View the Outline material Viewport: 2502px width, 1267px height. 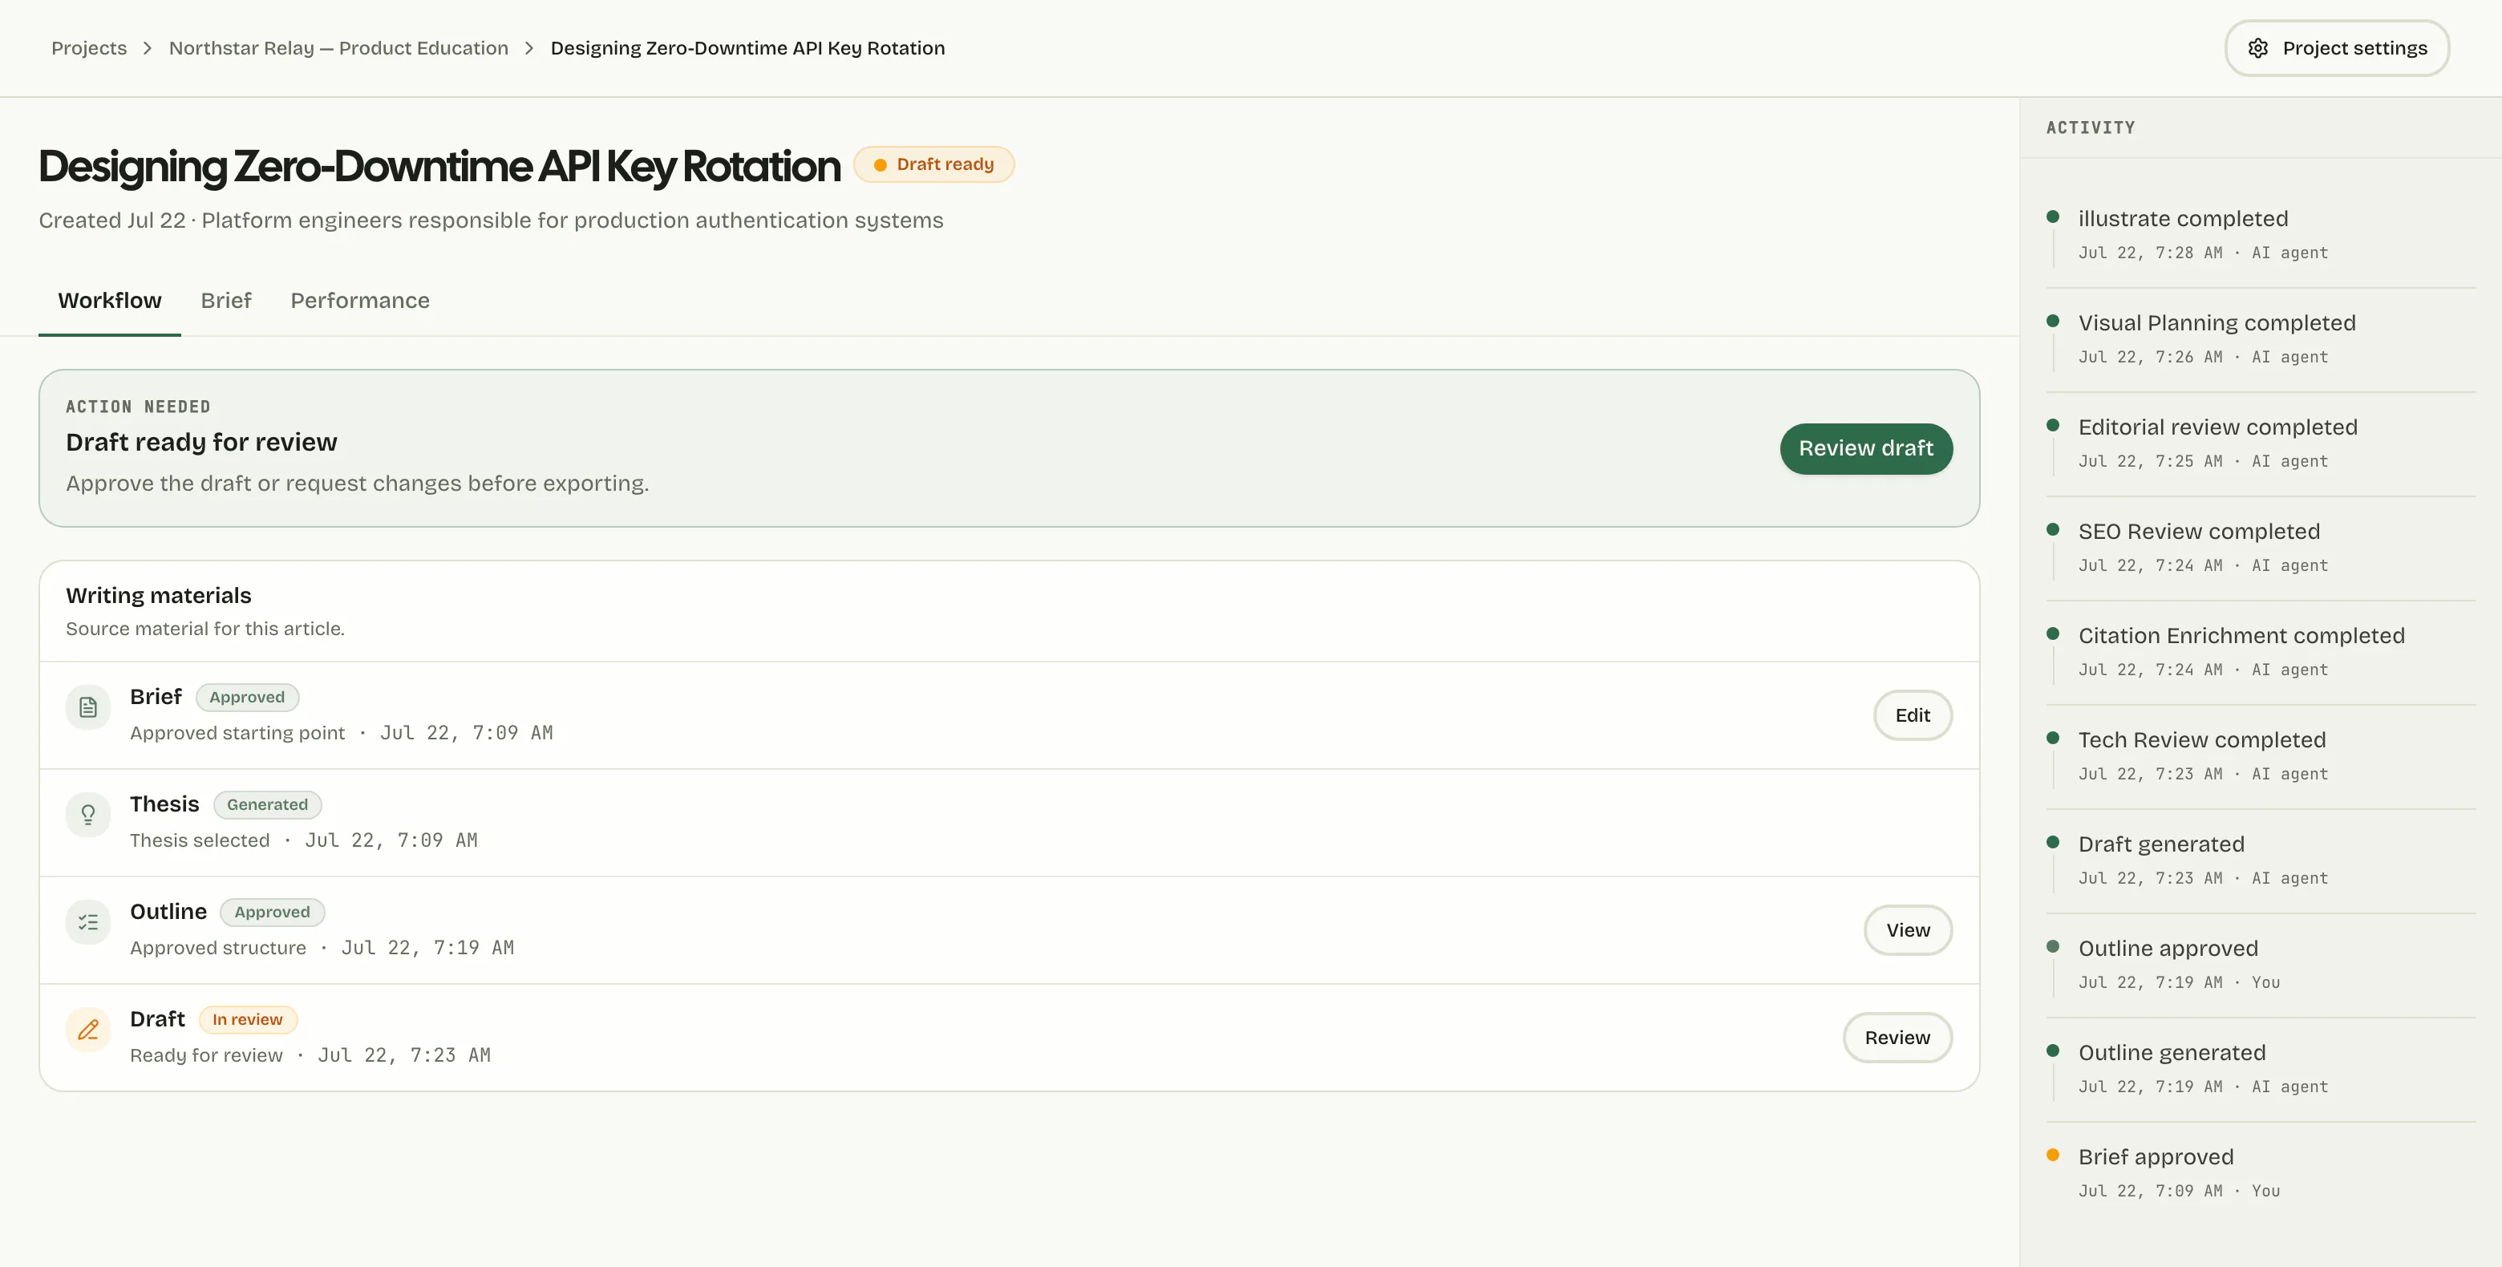click(1908, 930)
